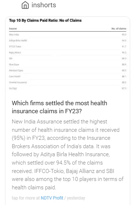Click the article summary starting 'New India Assurance settled'
The height and width of the screenshot is (205, 136).
pos(67,154)
